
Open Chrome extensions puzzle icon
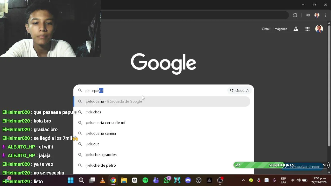click(295, 15)
